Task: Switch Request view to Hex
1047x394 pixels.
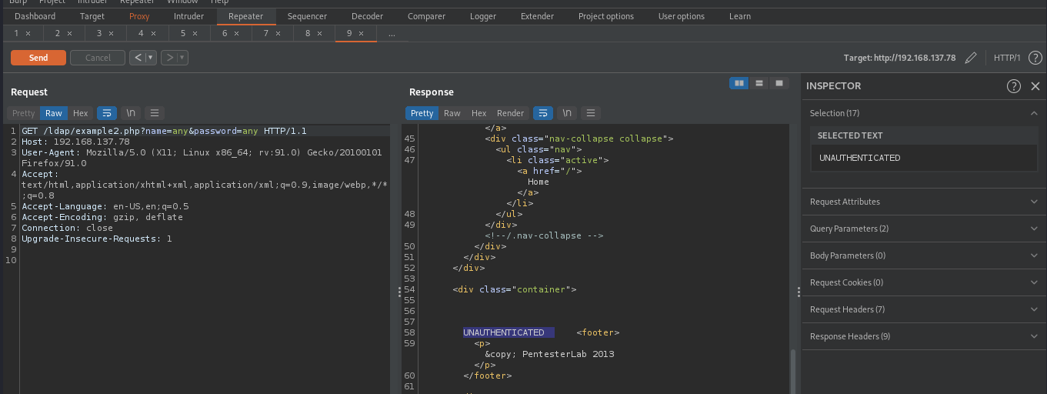Action: click(x=81, y=113)
